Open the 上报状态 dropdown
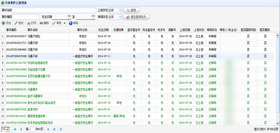The height and width of the screenshot is (133, 280). [120, 10]
